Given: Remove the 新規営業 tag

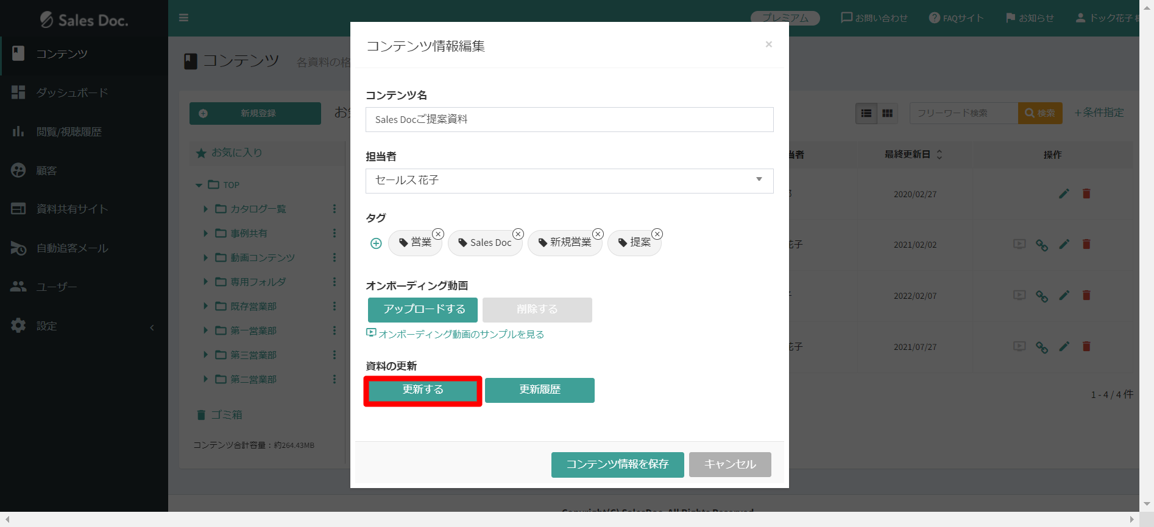Looking at the screenshot, I should pos(598,234).
